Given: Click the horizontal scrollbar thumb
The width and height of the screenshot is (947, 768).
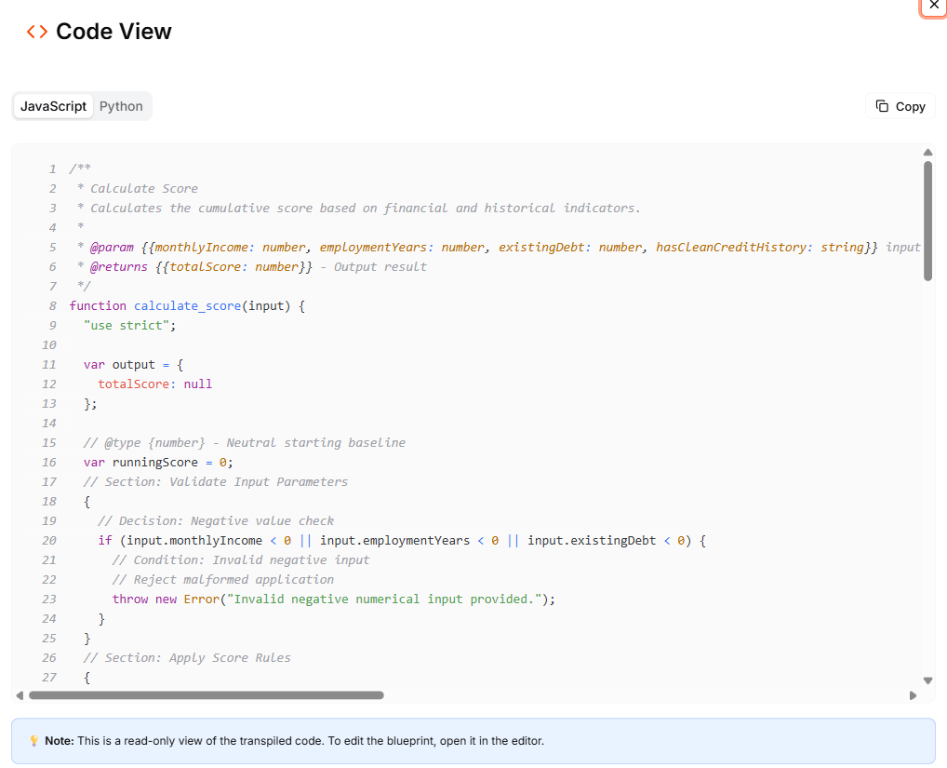Looking at the screenshot, I should click(206, 695).
